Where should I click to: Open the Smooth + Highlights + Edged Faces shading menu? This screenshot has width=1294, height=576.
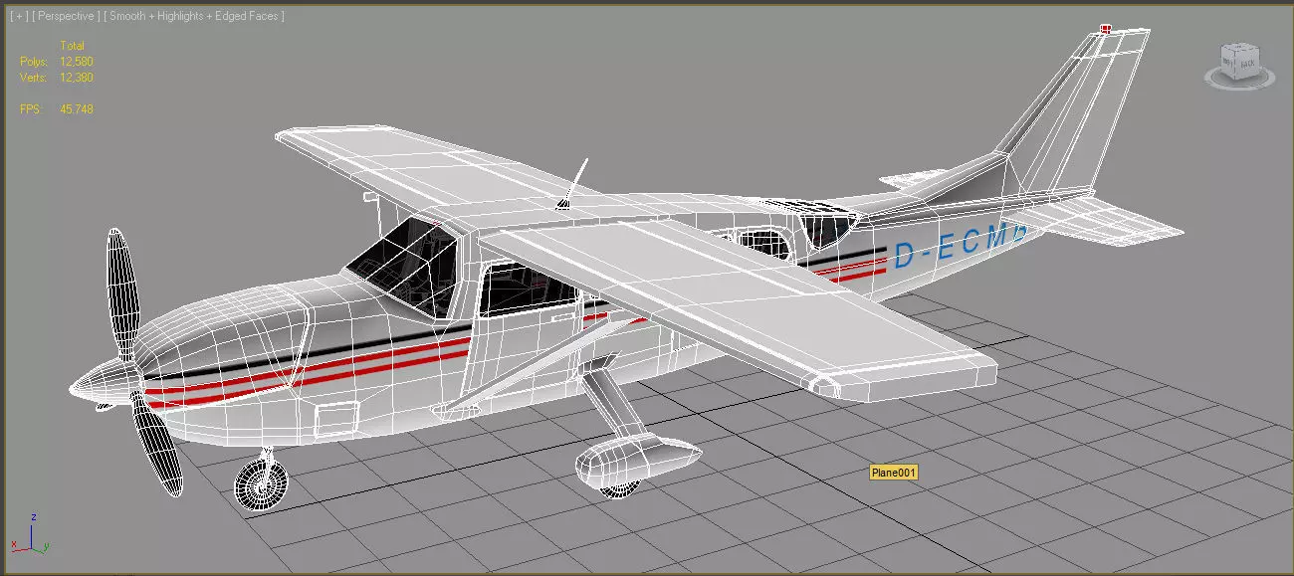[x=196, y=16]
